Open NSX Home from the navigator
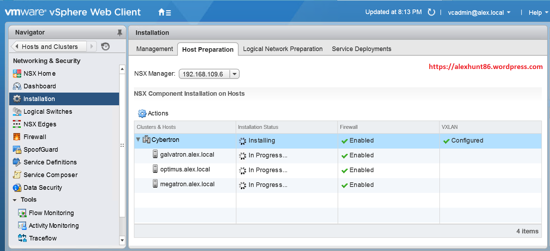550x251 pixels. pos(39,73)
